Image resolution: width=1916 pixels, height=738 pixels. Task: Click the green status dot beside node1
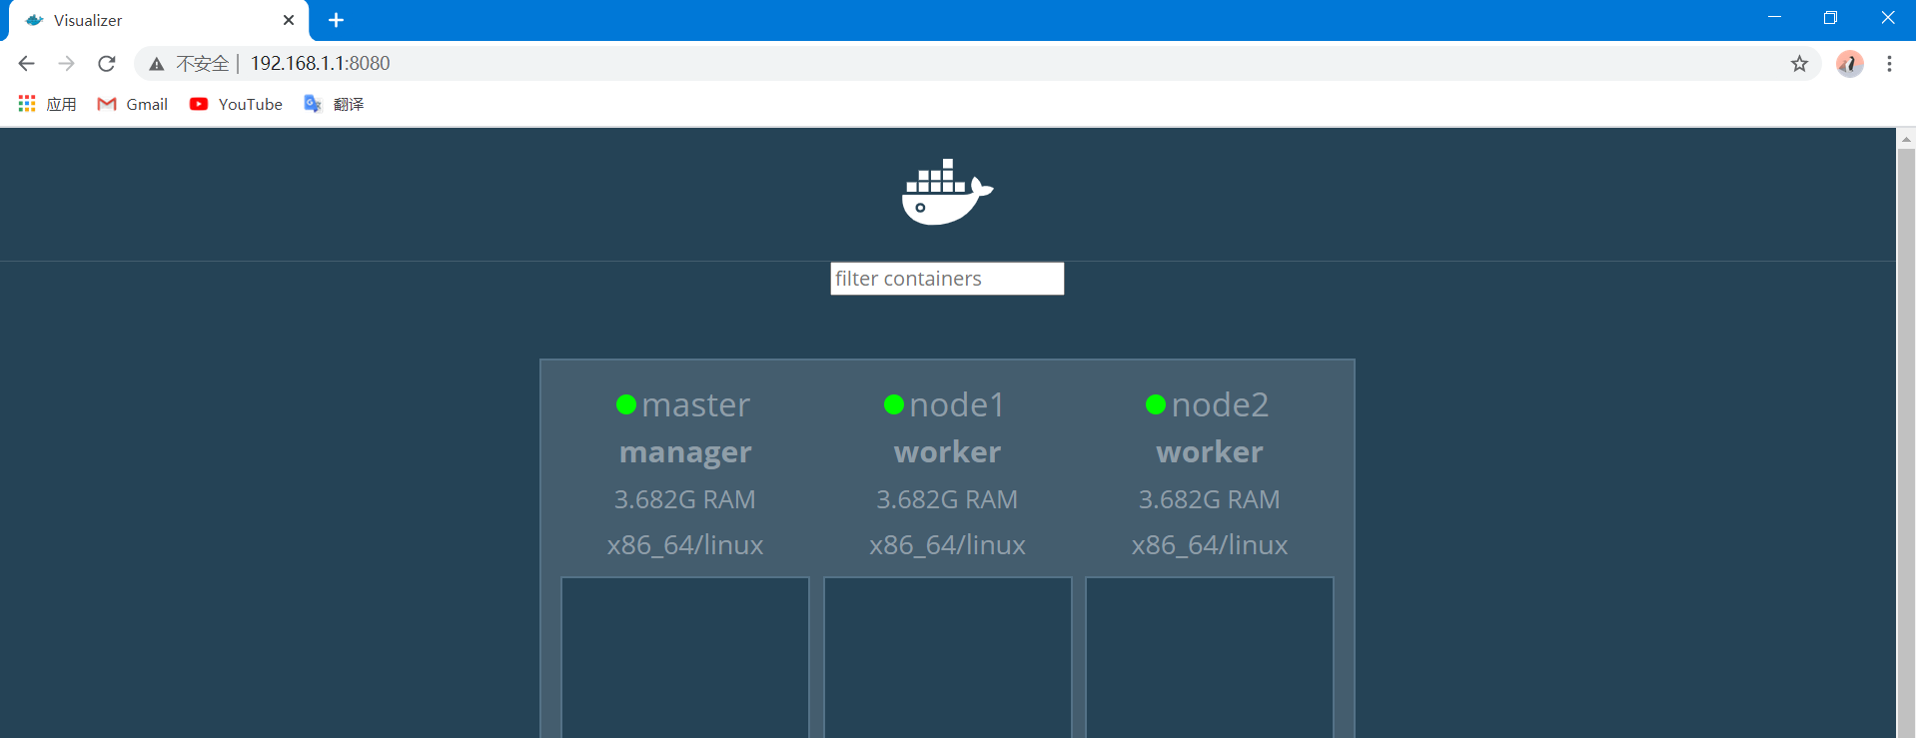coord(894,404)
